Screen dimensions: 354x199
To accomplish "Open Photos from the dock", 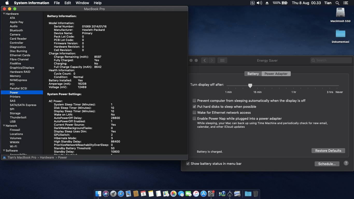I will click(x=173, y=194).
